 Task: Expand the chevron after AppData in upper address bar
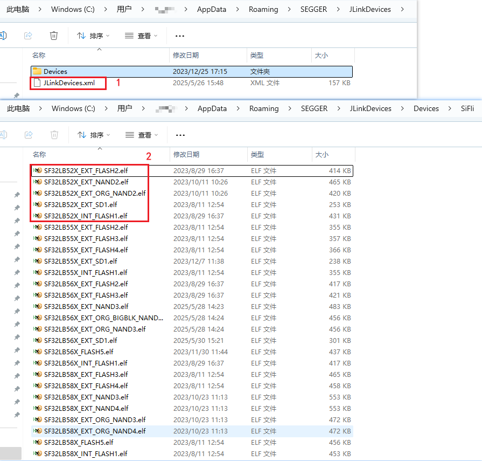coord(237,9)
